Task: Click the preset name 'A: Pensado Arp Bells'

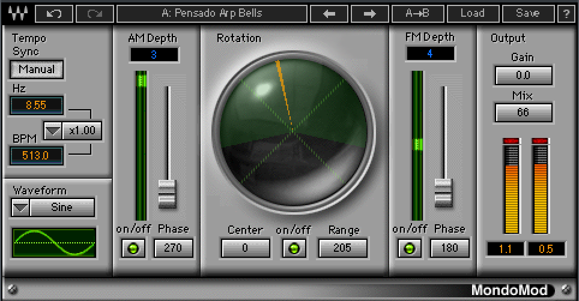Action: (212, 14)
